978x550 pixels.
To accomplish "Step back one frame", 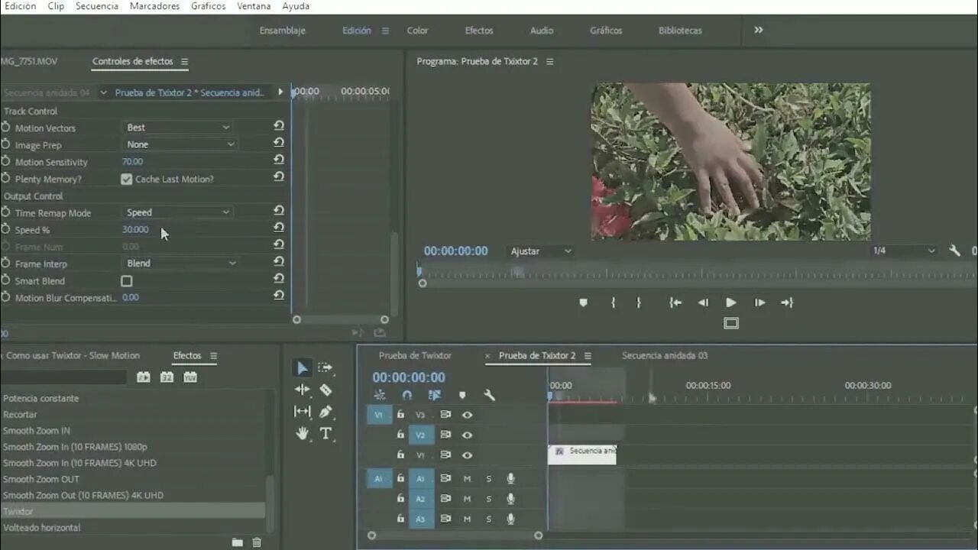I will click(703, 302).
